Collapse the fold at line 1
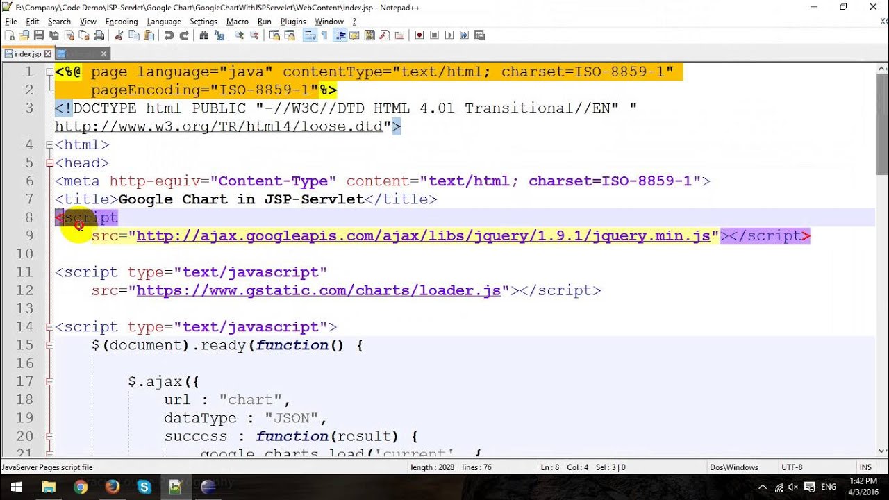889x500 pixels. (49, 72)
